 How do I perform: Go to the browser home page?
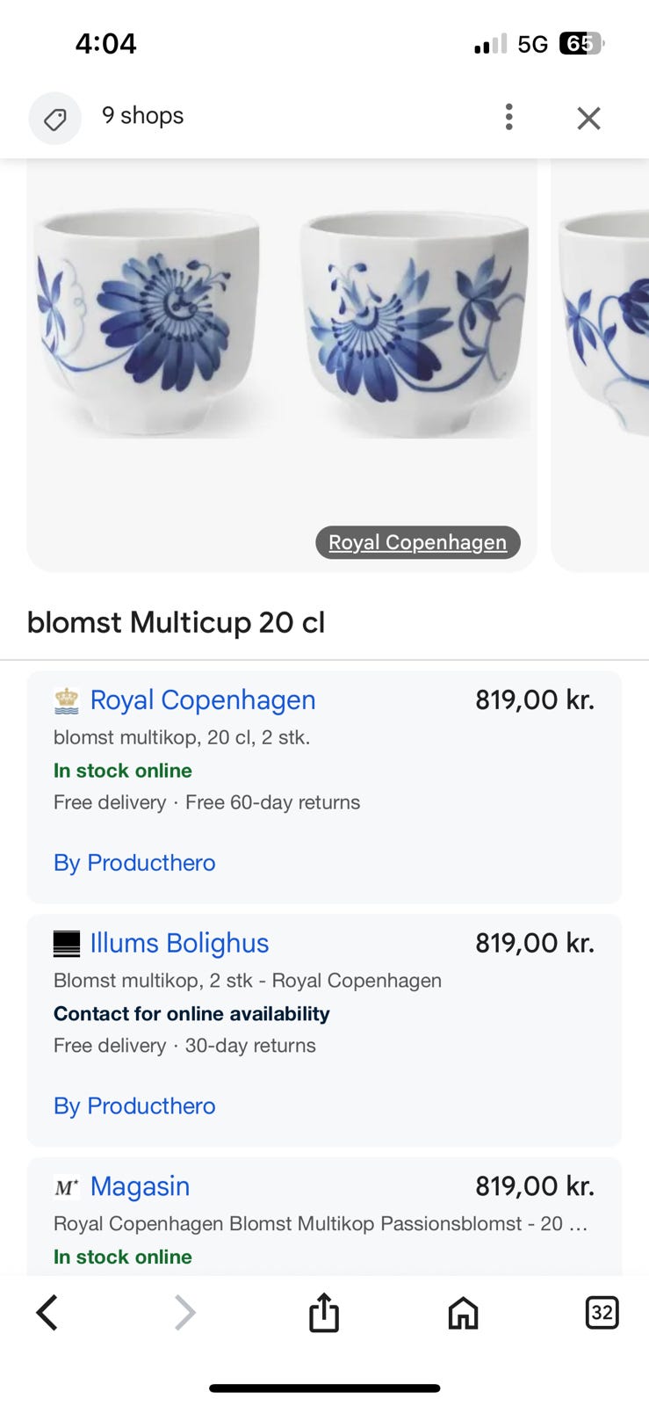(x=463, y=1313)
